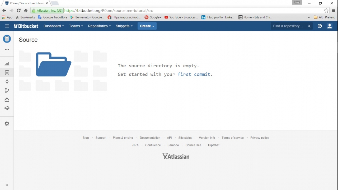The image size is (338, 190).
Task: Open the Google+ bookmark
Action: pos(153,17)
